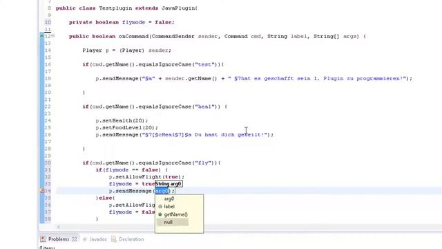Click the Javadoc @ icon

coord(84,239)
